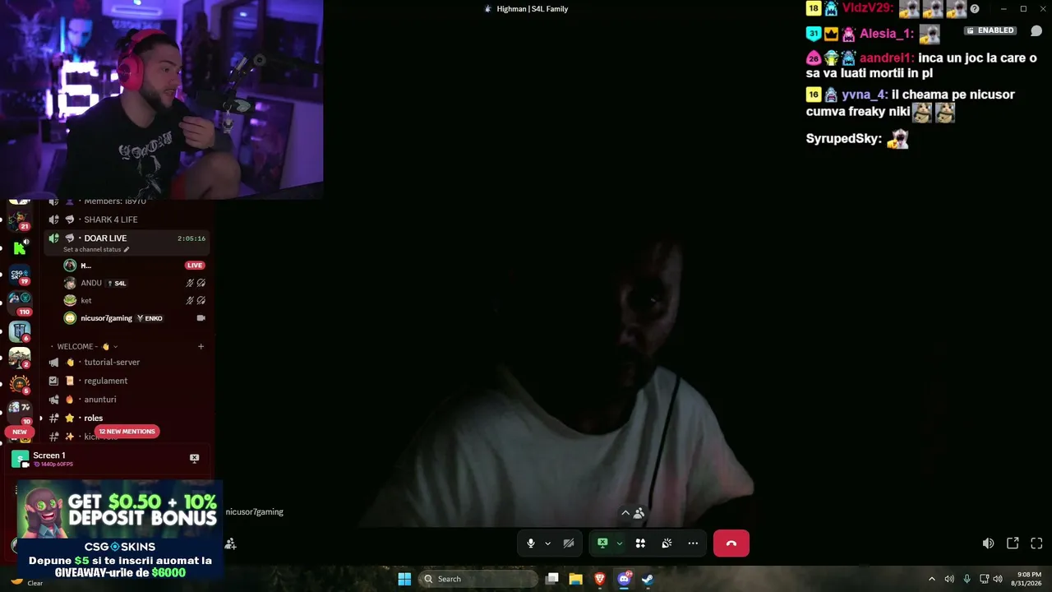1052x592 pixels.
Task: Stop screen sharing
Action: (602, 543)
